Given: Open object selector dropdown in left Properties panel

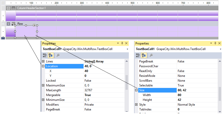Looking at the screenshot, I should [x=127, y=49].
